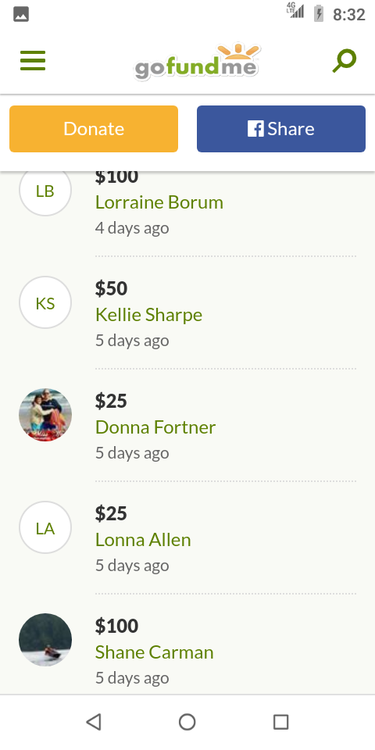Open Shane Carman's profile link

(x=154, y=652)
